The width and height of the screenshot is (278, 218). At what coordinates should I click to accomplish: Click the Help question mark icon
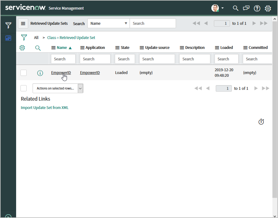point(257,8)
